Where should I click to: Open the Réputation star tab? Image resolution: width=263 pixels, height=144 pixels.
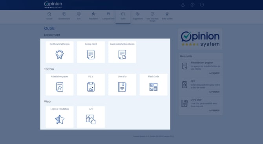point(93,16)
